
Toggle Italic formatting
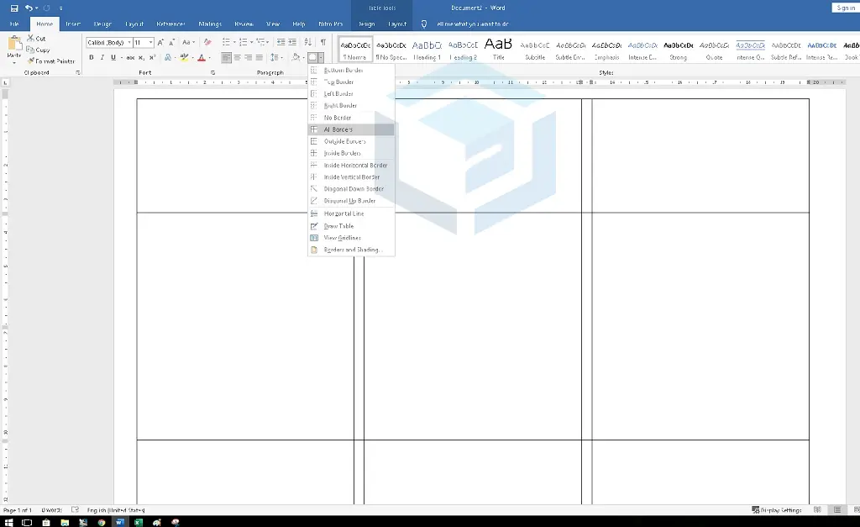coord(102,58)
